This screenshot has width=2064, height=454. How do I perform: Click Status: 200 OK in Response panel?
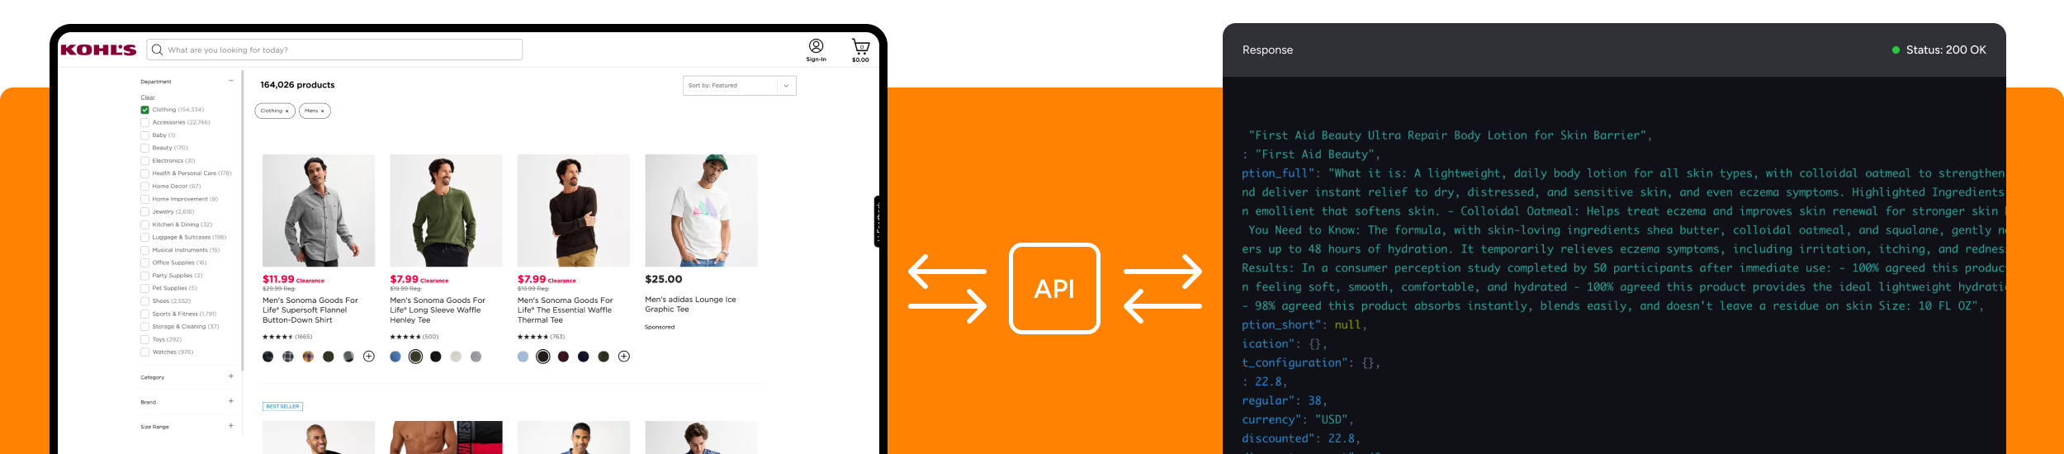tap(1939, 50)
